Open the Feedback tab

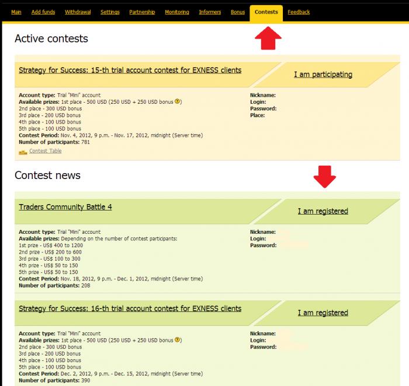click(x=299, y=12)
